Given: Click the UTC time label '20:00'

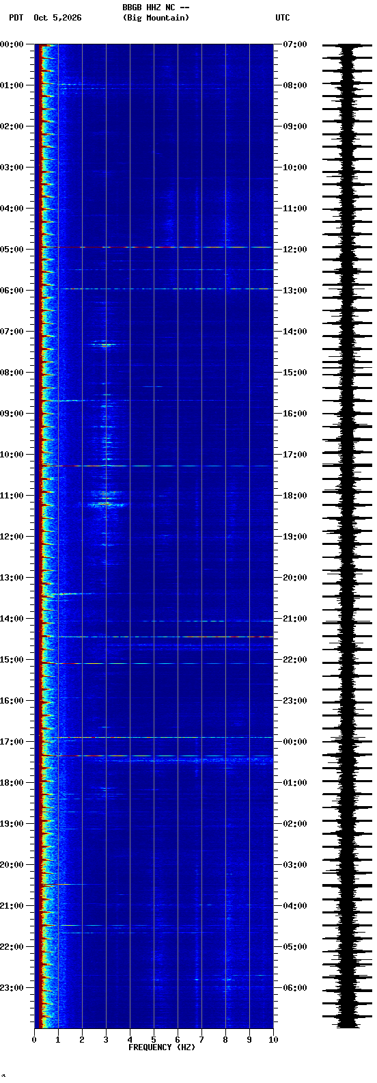Looking at the screenshot, I should tap(295, 578).
